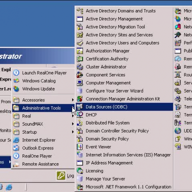Click the Computer Management icon
The width and height of the screenshot is (192, 192).
pos(80,83)
